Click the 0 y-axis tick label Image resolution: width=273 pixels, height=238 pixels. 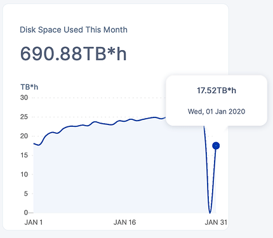(x=26, y=213)
